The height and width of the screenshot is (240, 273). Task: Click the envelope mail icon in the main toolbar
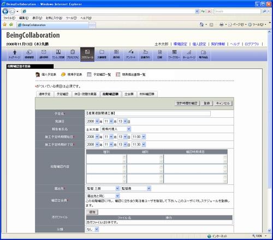point(44,54)
